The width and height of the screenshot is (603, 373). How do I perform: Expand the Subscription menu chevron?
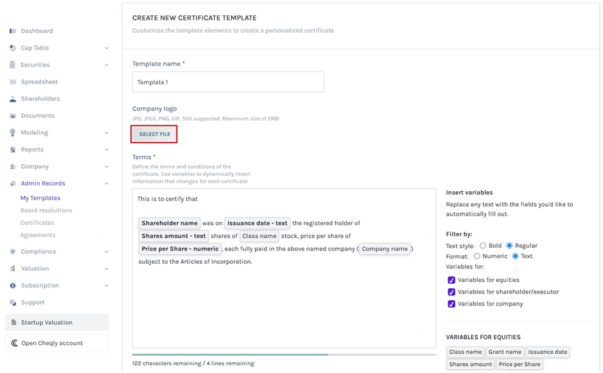coord(107,286)
